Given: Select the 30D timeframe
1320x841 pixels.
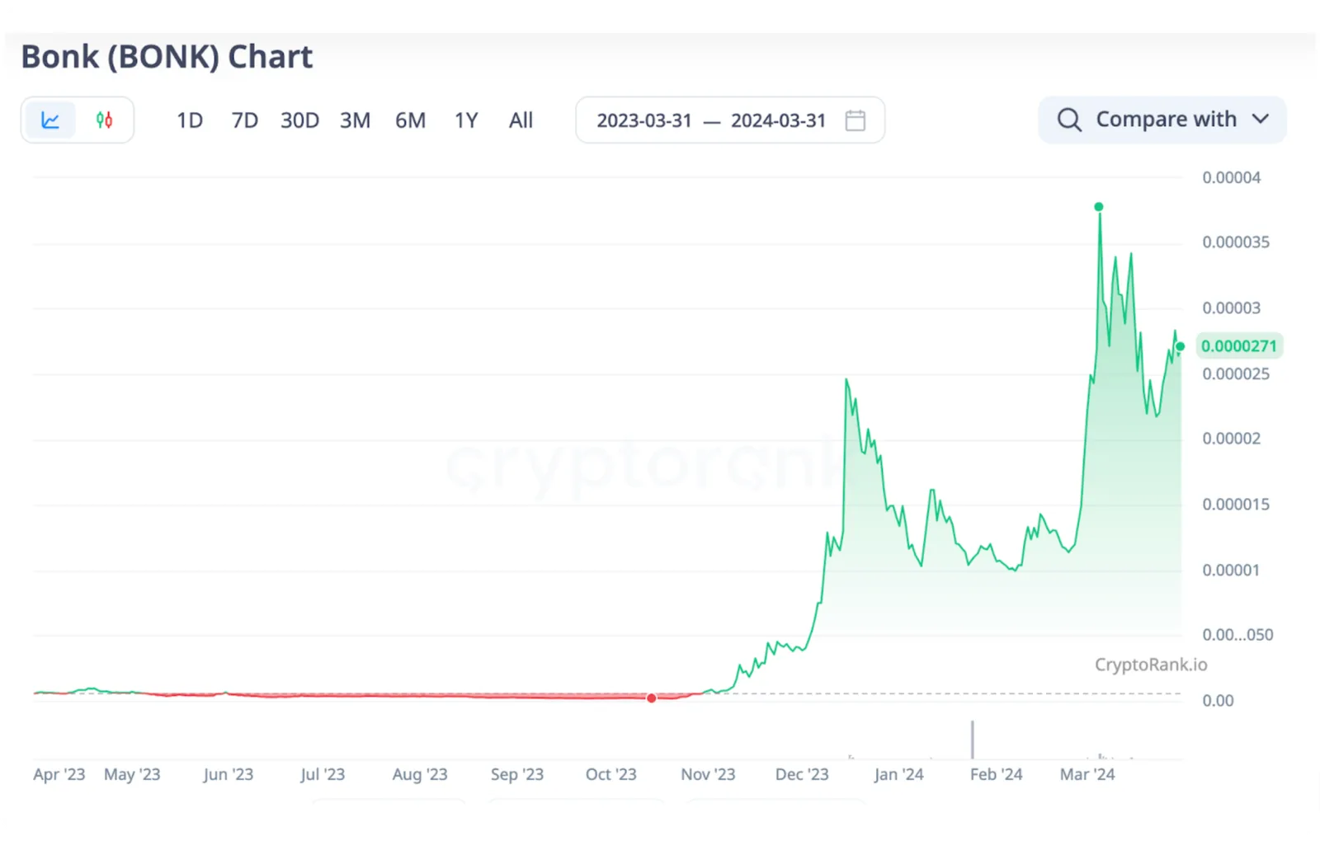Looking at the screenshot, I should [299, 120].
